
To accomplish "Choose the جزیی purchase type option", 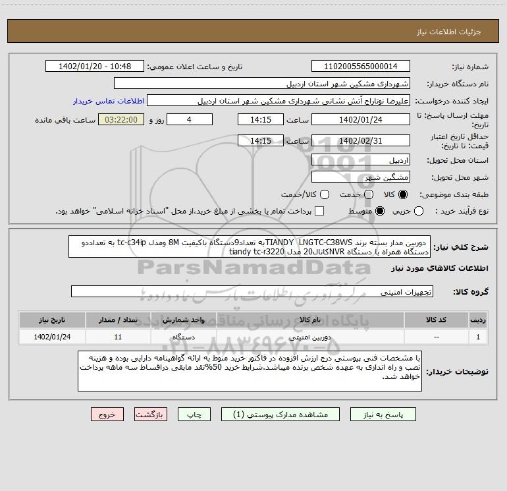I will click(419, 211).
